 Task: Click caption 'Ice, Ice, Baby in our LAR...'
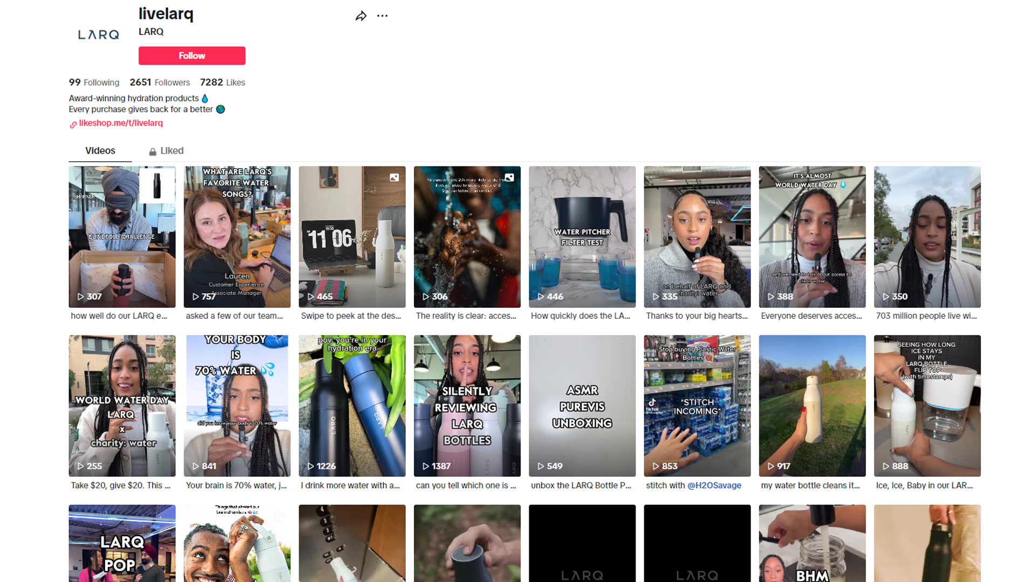pos(924,485)
